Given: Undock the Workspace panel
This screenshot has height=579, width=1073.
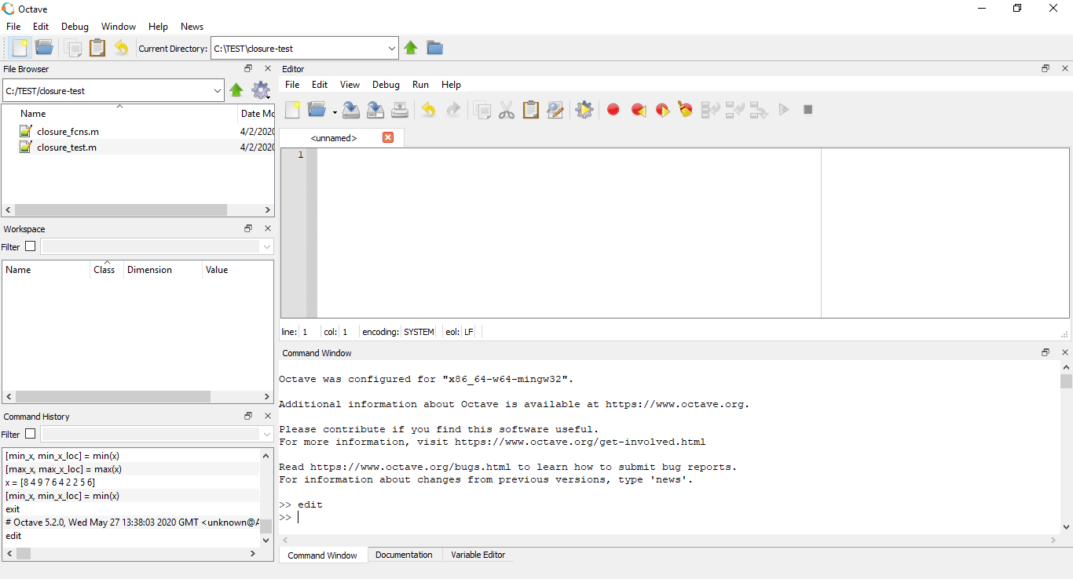Looking at the screenshot, I should (248, 229).
